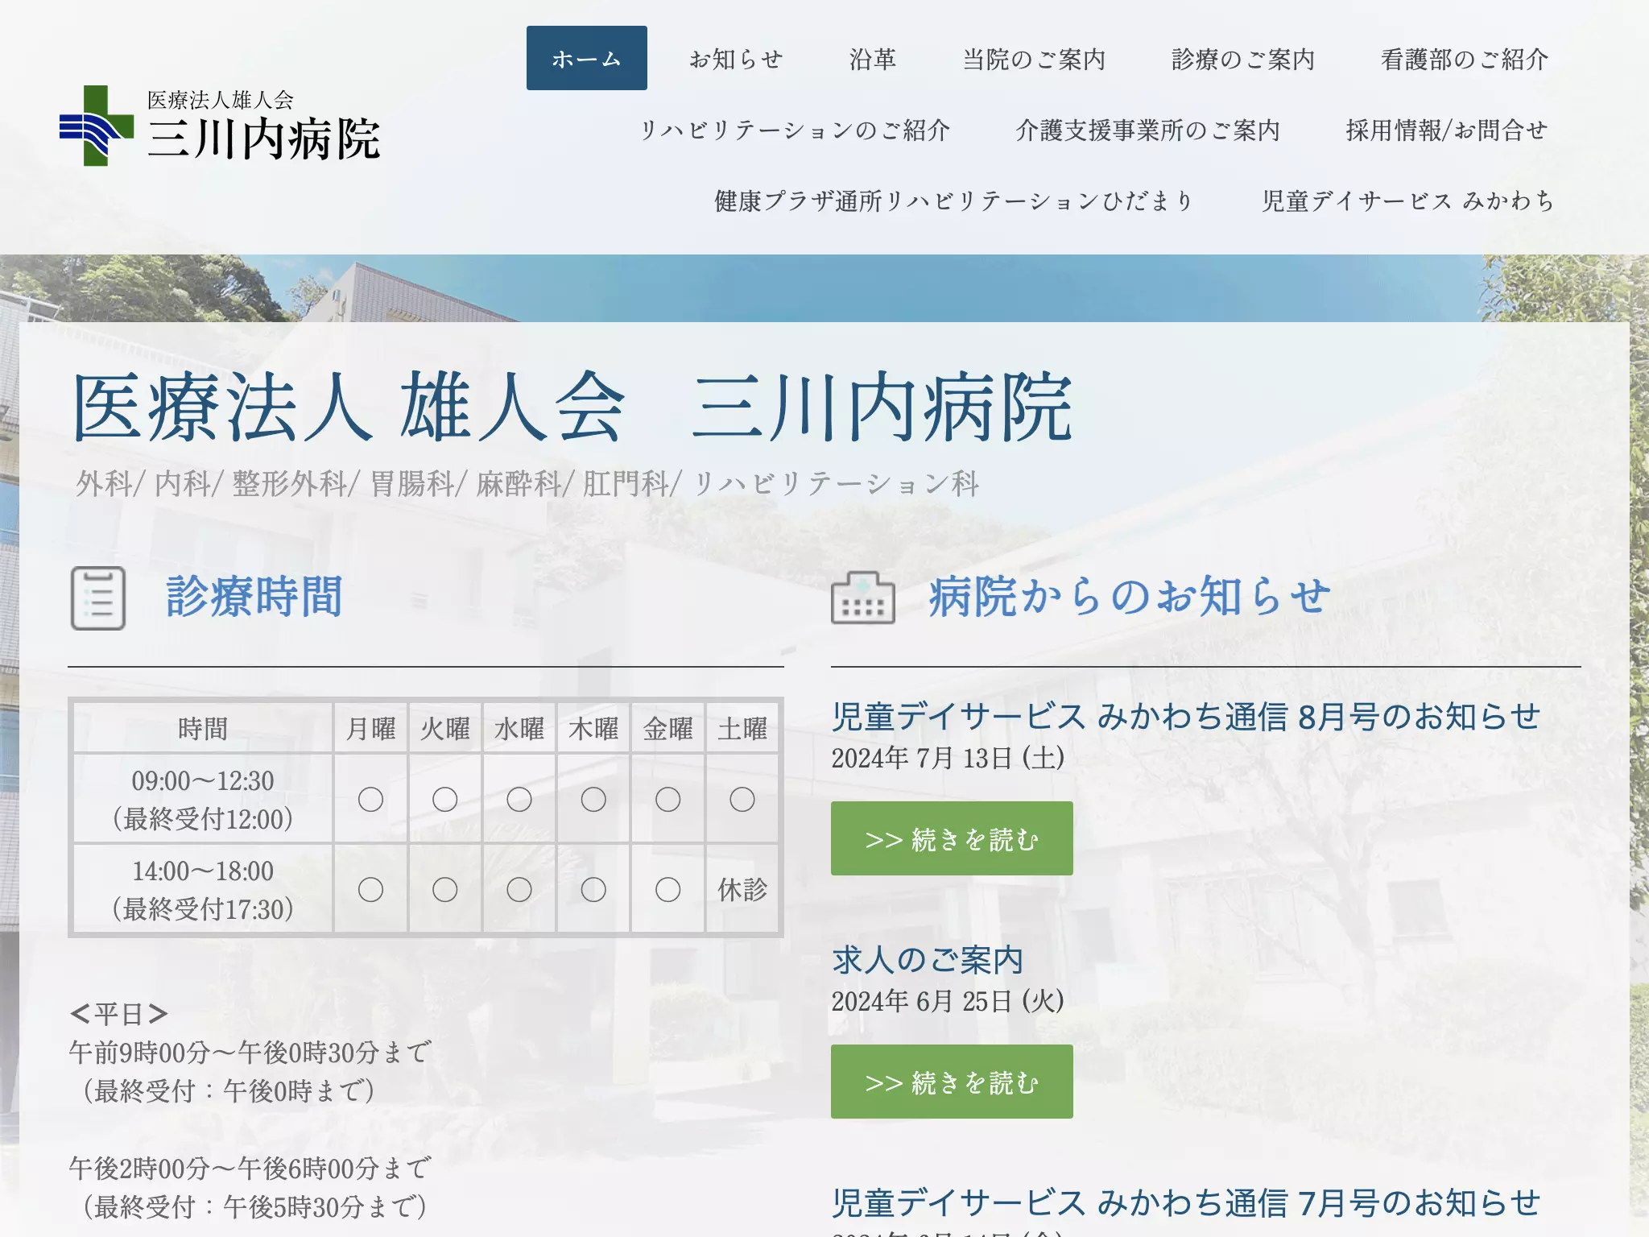Click the date 2024年 7月 13日 (土)
The width and height of the screenshot is (1649, 1237).
(x=948, y=758)
